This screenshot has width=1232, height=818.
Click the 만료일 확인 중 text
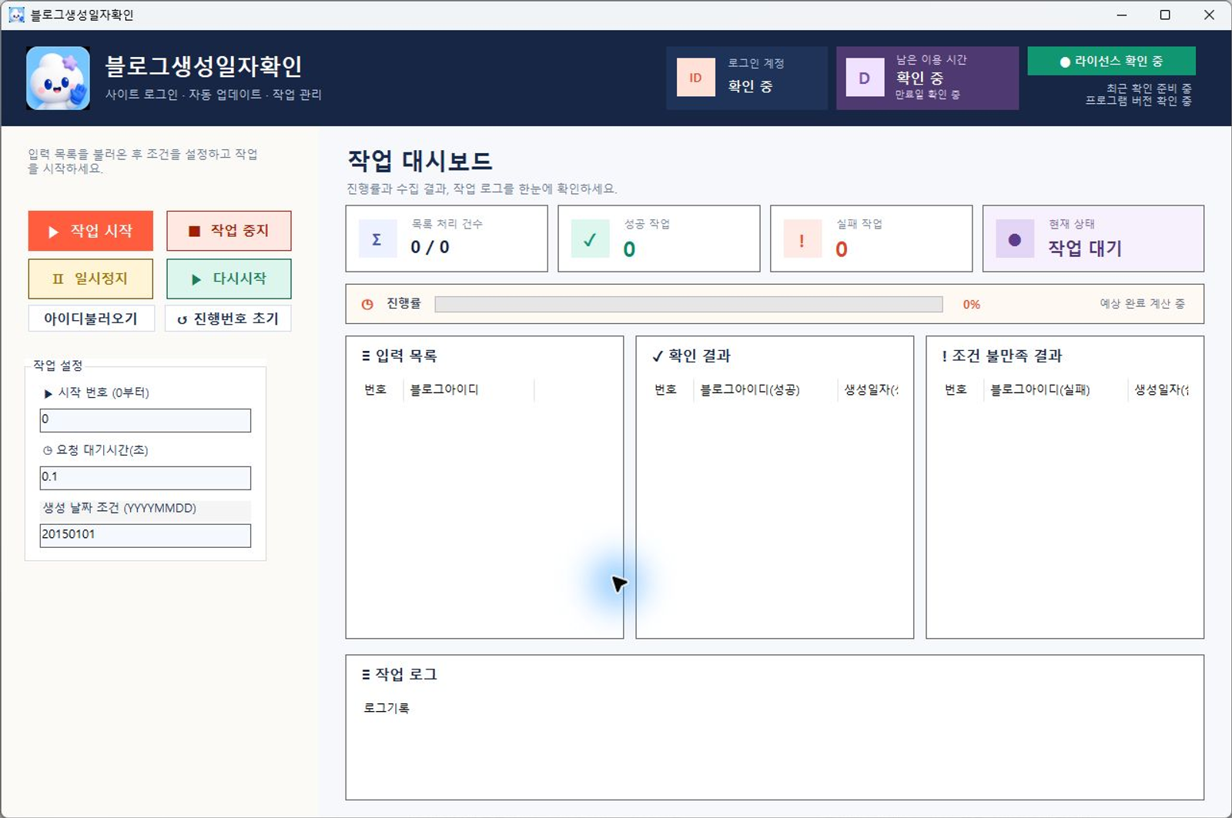tap(927, 95)
